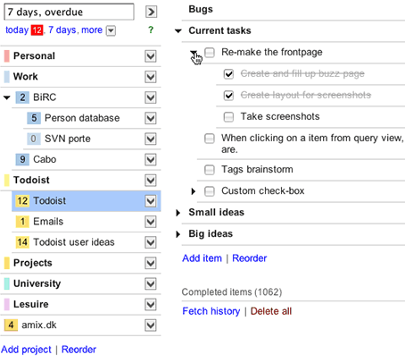This screenshot has width=405, height=363.
Task: Click the red 12 overdue badge
Action: (37, 30)
